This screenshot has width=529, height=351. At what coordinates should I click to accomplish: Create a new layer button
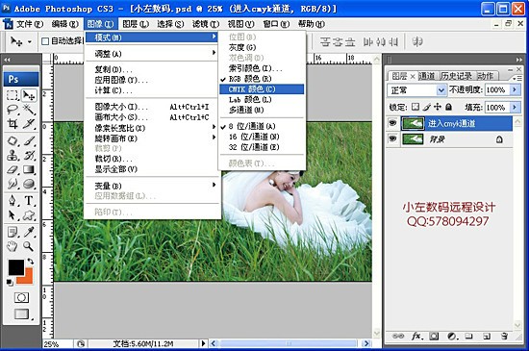[486, 336]
